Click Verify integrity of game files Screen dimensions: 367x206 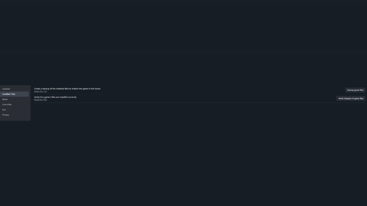351,98
